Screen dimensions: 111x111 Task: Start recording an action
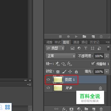click(68, 37)
